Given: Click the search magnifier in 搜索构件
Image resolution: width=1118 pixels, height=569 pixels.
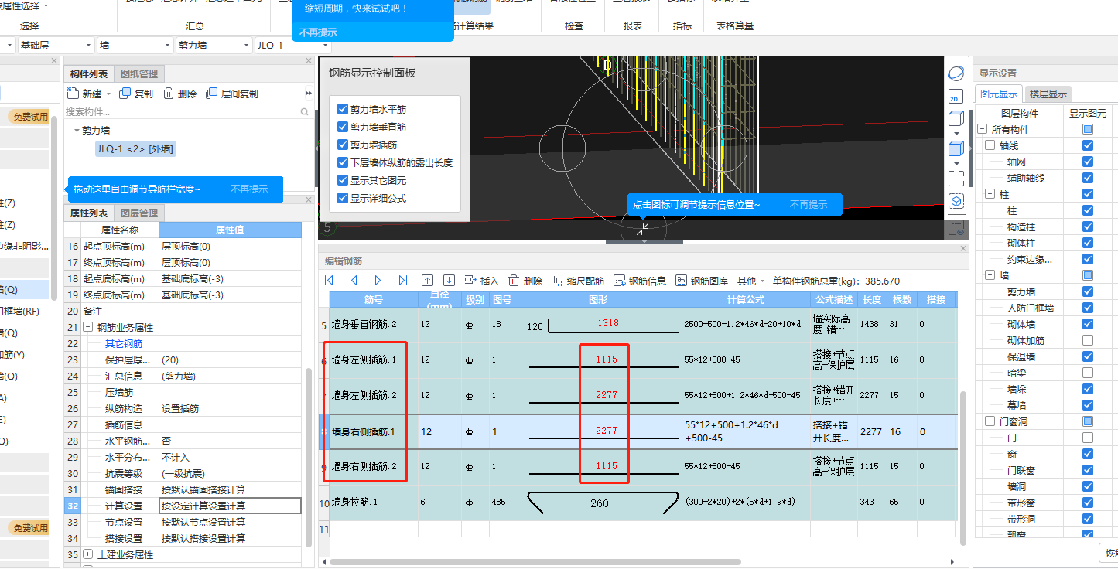Looking at the screenshot, I should (305, 112).
